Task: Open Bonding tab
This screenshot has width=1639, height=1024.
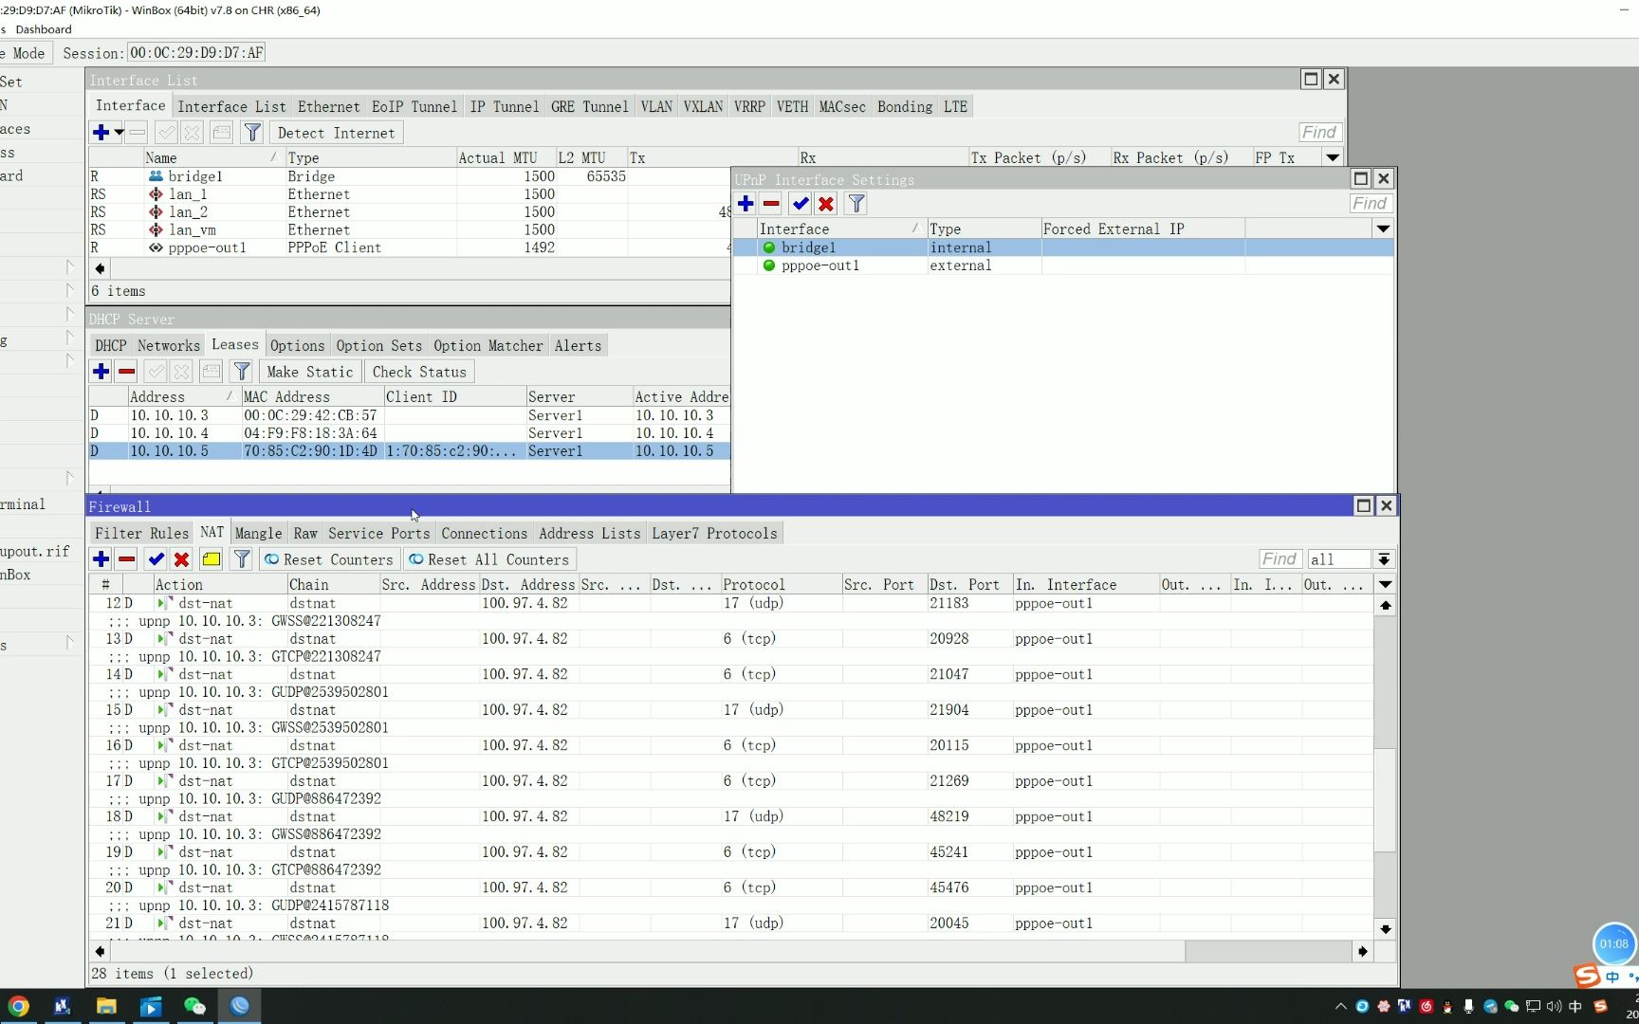Action: pyautogui.click(x=904, y=106)
